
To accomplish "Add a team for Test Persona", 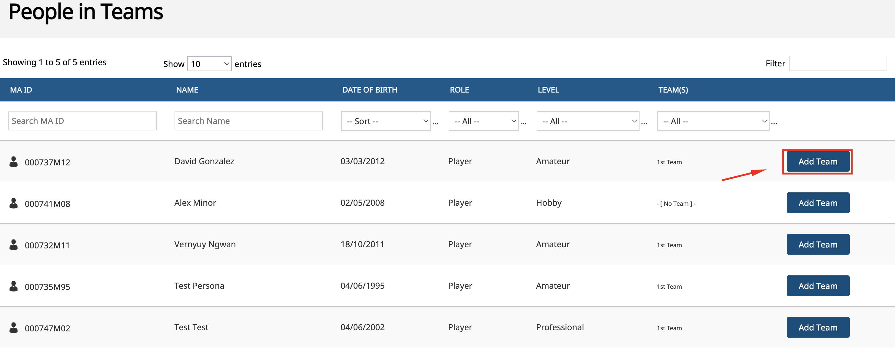I will [818, 286].
